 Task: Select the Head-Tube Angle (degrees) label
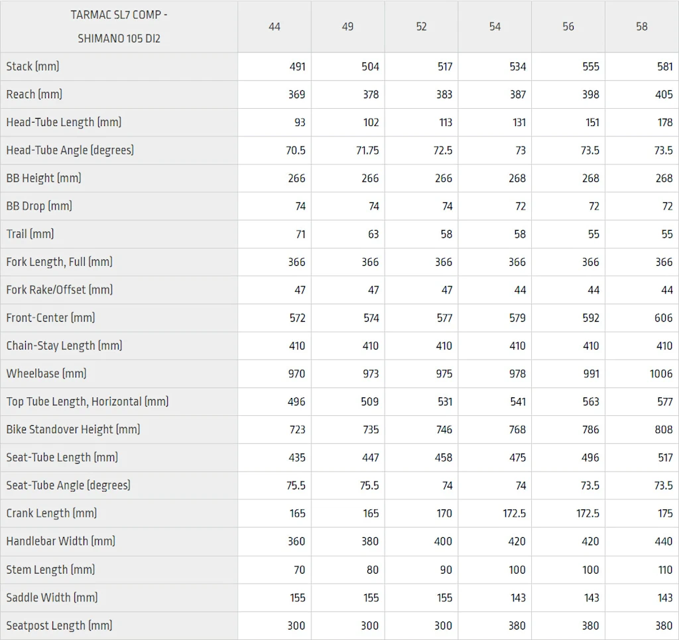(x=70, y=150)
